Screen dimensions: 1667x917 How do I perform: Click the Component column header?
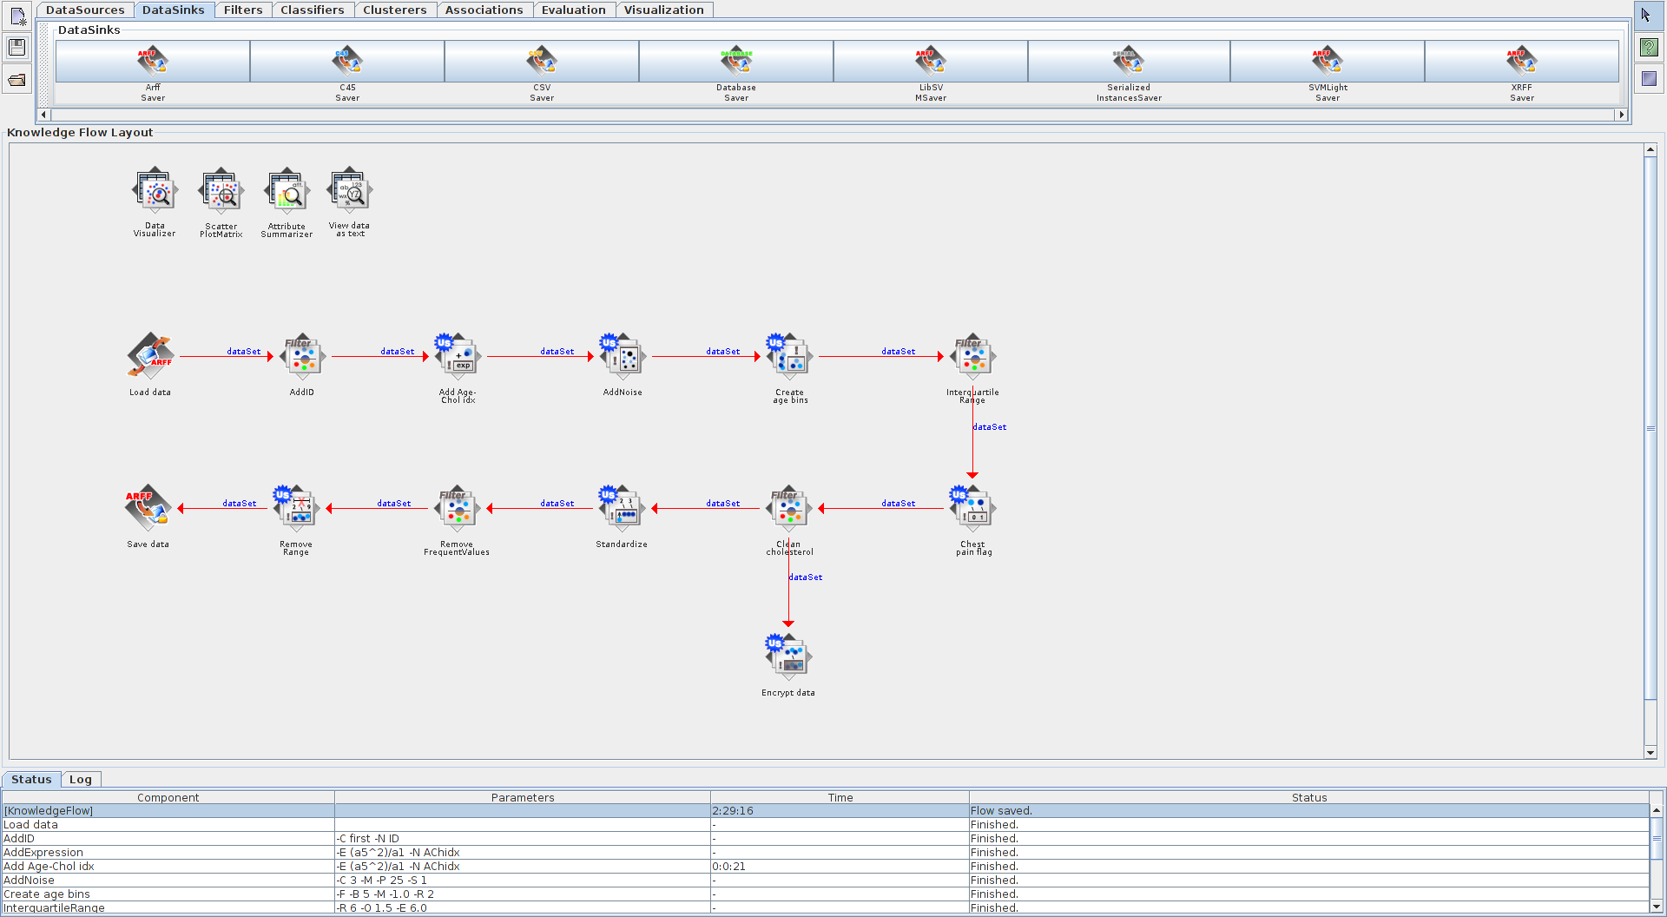[168, 797]
